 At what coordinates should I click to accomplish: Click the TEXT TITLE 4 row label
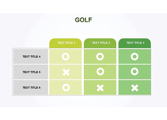tap(32, 57)
